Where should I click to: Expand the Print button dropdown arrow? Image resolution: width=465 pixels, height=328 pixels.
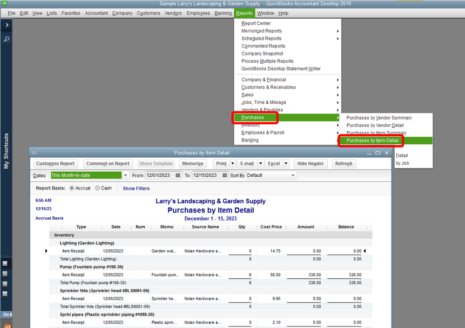233,164
